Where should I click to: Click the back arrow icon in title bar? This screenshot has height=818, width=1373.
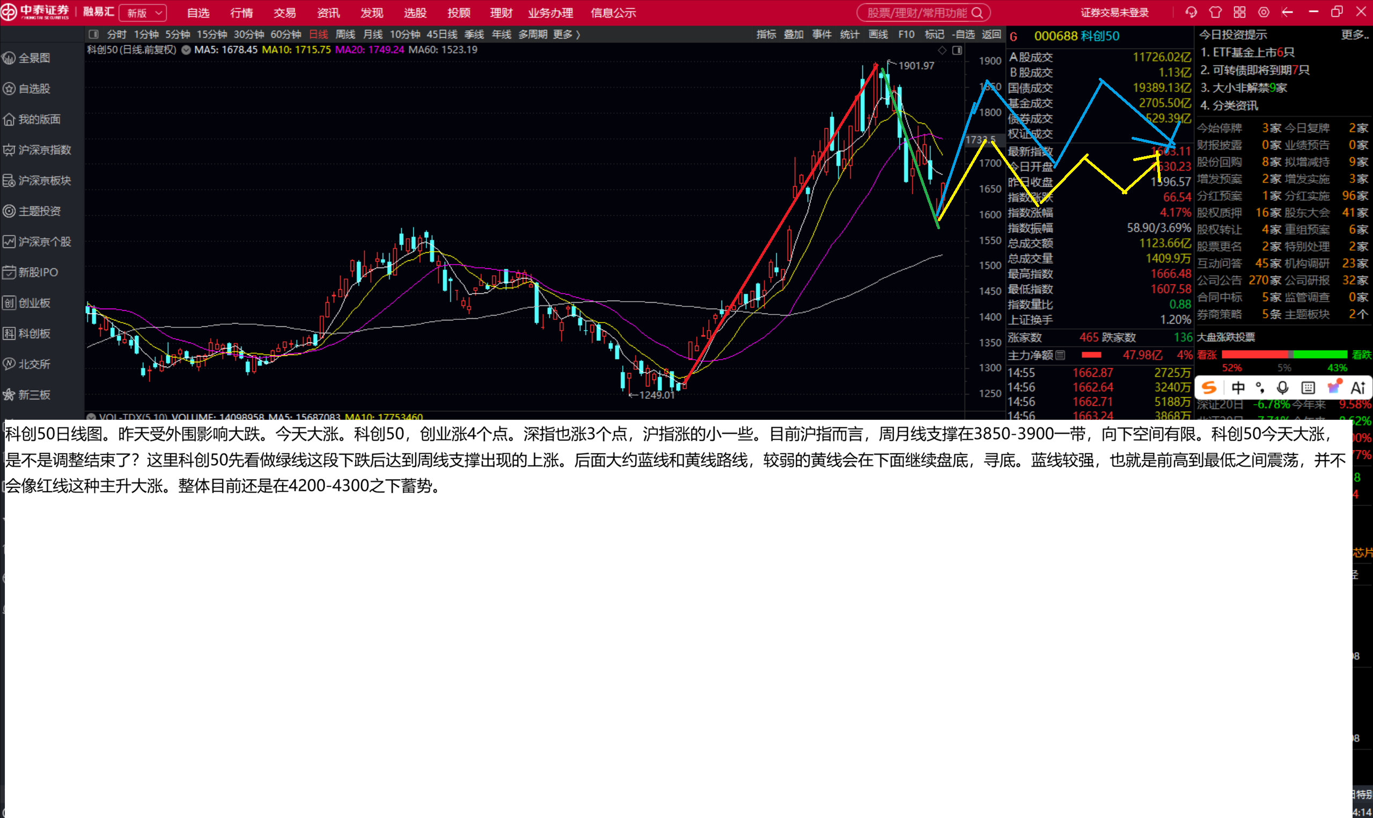pyautogui.click(x=1288, y=12)
